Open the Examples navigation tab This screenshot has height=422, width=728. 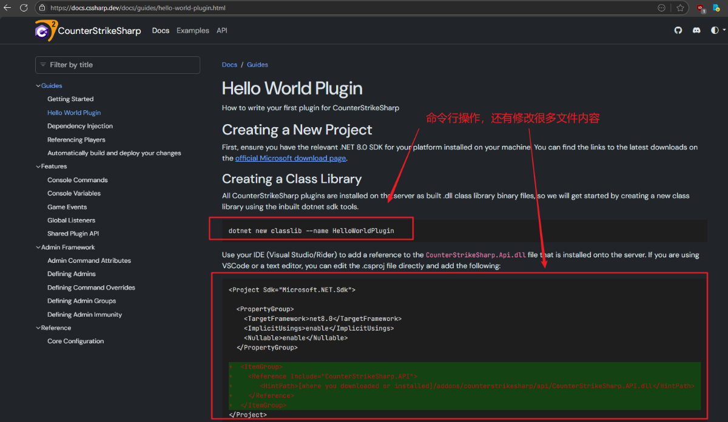[x=193, y=30]
